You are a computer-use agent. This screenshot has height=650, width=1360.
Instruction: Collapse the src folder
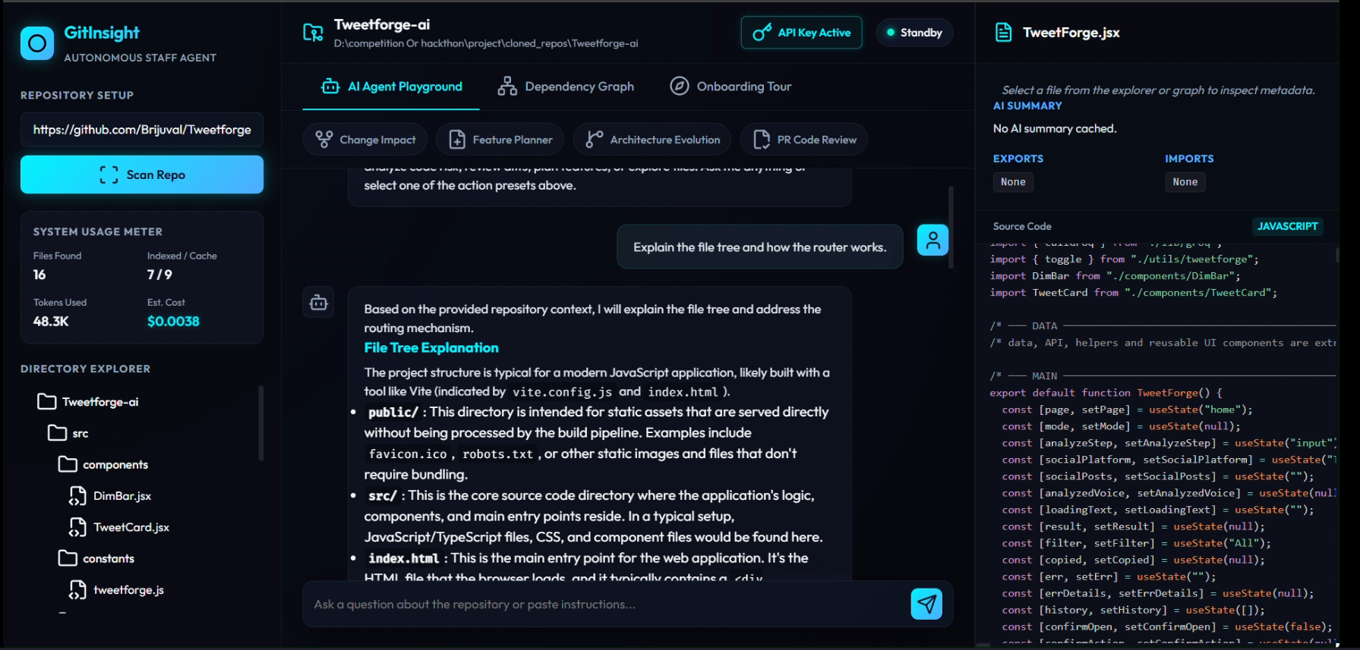[68, 433]
